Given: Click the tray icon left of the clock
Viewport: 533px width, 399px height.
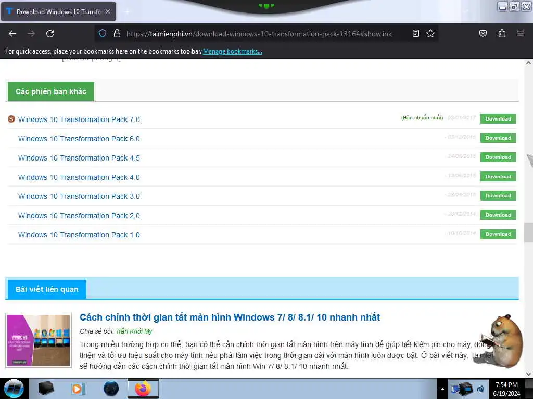Looking at the screenshot, I should click(480, 389).
